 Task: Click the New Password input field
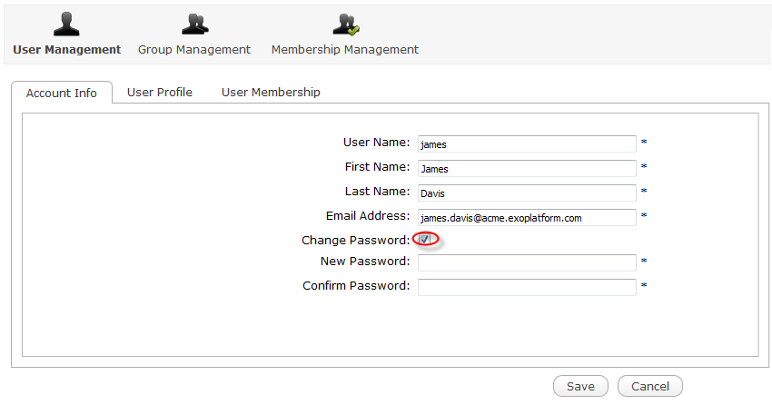point(527,262)
